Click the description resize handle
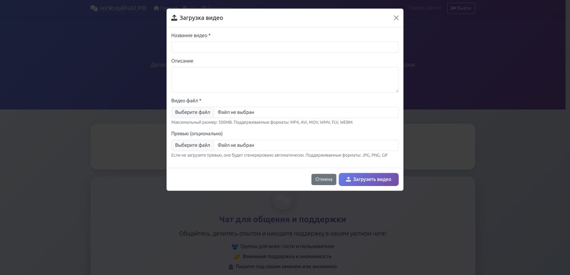Screen dimensions: 570x275 point(396,90)
